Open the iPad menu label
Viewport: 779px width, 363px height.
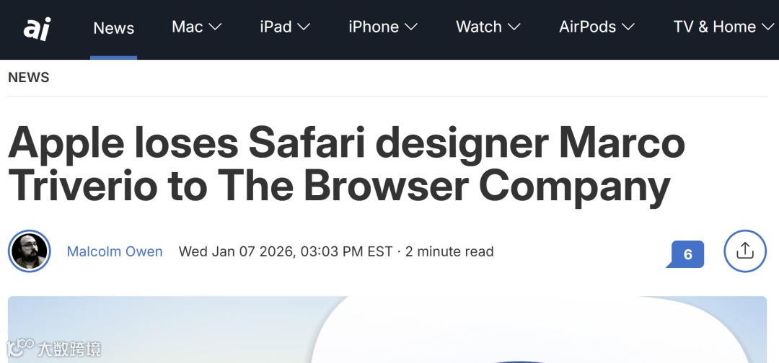pos(276,27)
